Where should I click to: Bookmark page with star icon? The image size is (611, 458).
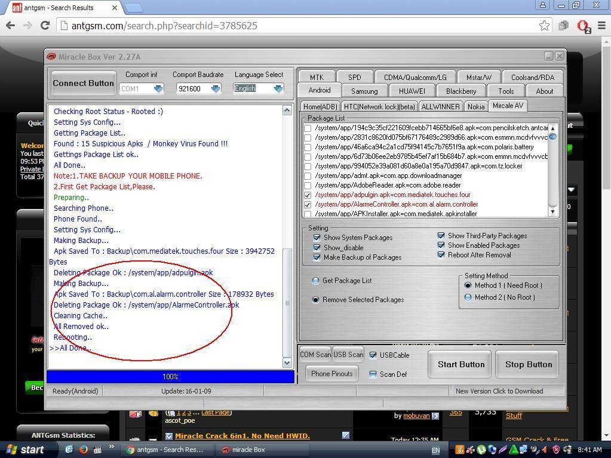(x=544, y=26)
